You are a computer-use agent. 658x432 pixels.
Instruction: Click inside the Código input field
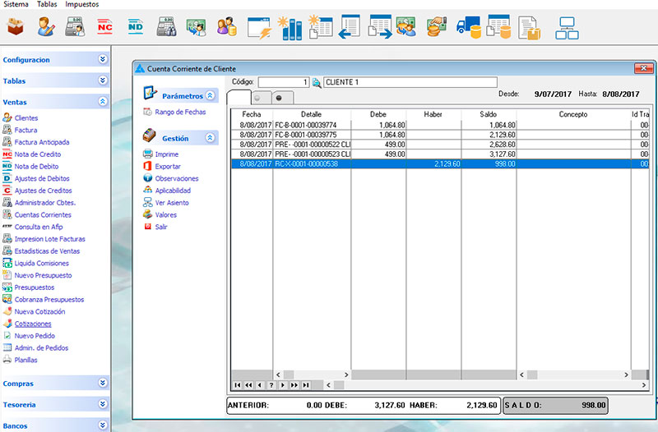coord(283,82)
